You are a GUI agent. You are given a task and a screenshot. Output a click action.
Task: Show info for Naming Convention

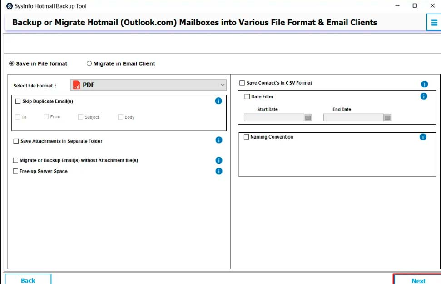(x=423, y=137)
